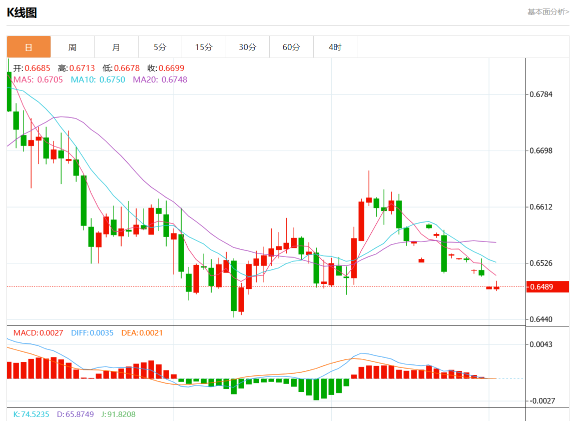Click the K线图 chart title
Image resolution: width=573 pixels, height=421 pixels.
[22, 13]
